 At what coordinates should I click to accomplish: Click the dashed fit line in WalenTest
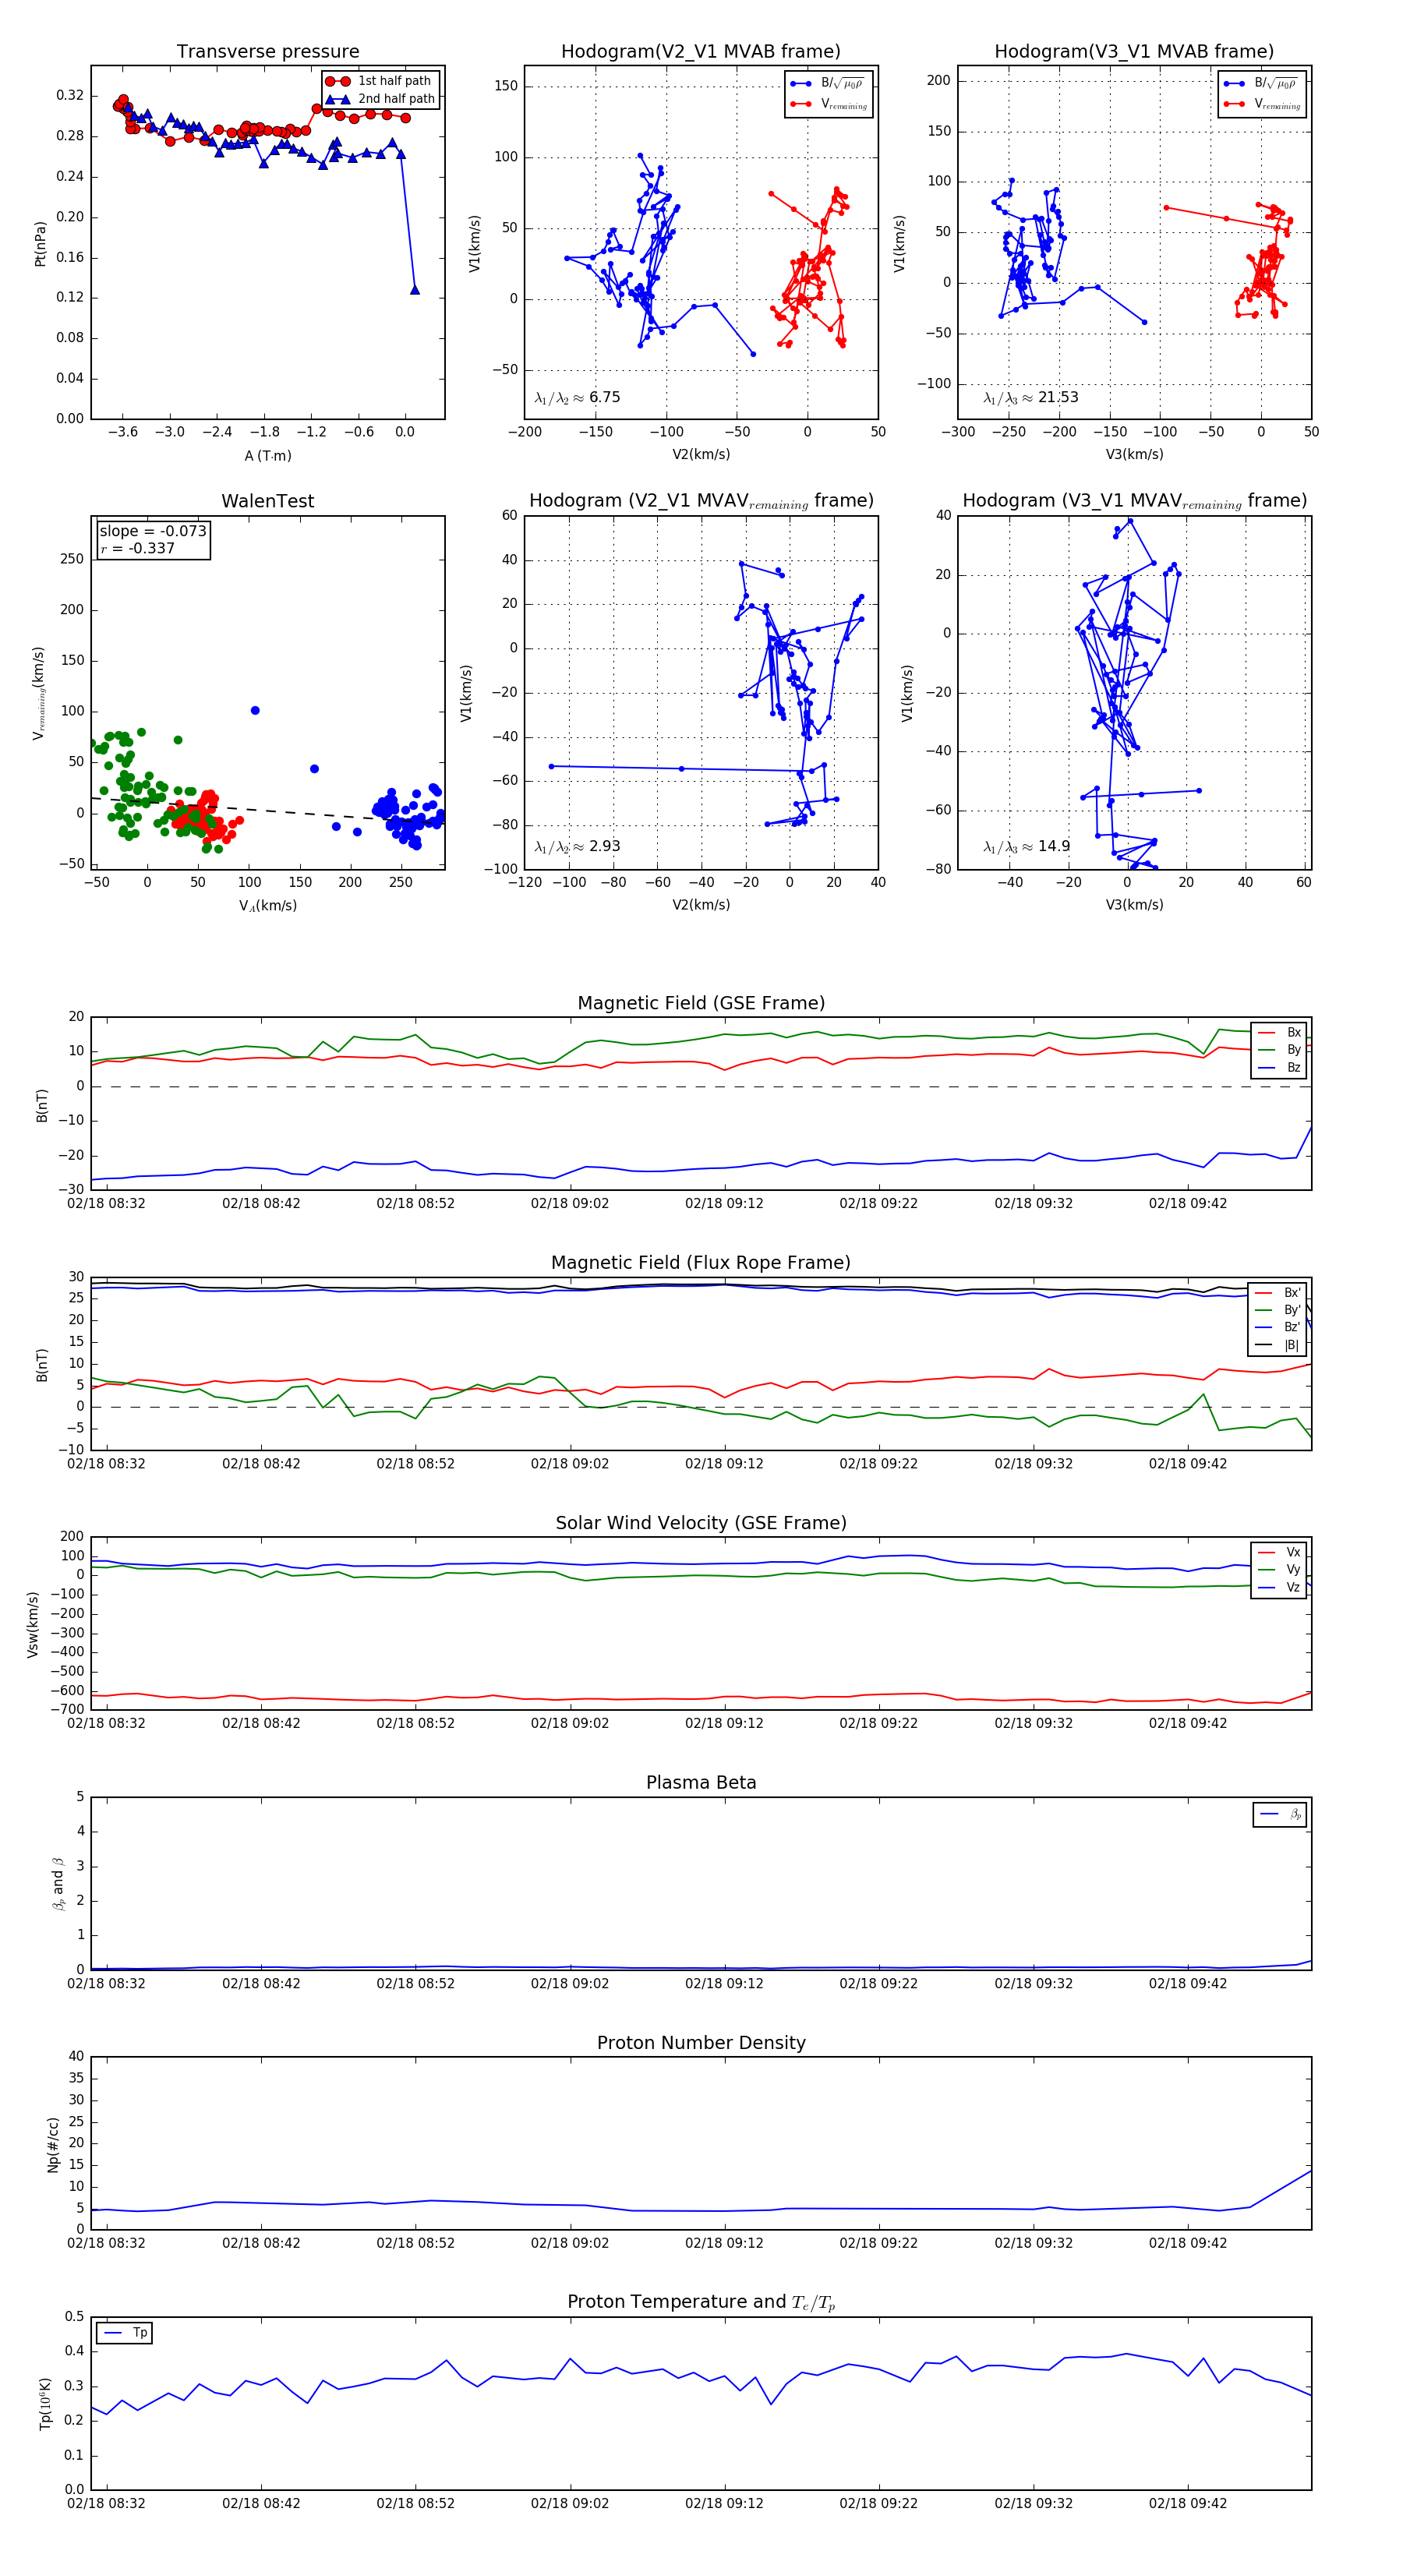267,810
